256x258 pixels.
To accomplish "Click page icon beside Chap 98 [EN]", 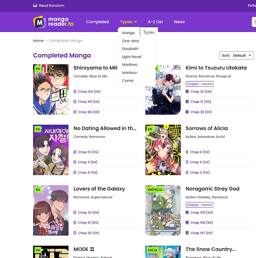I will [75, 112].
